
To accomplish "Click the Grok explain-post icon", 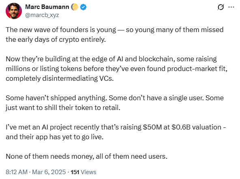I will 221,7.
